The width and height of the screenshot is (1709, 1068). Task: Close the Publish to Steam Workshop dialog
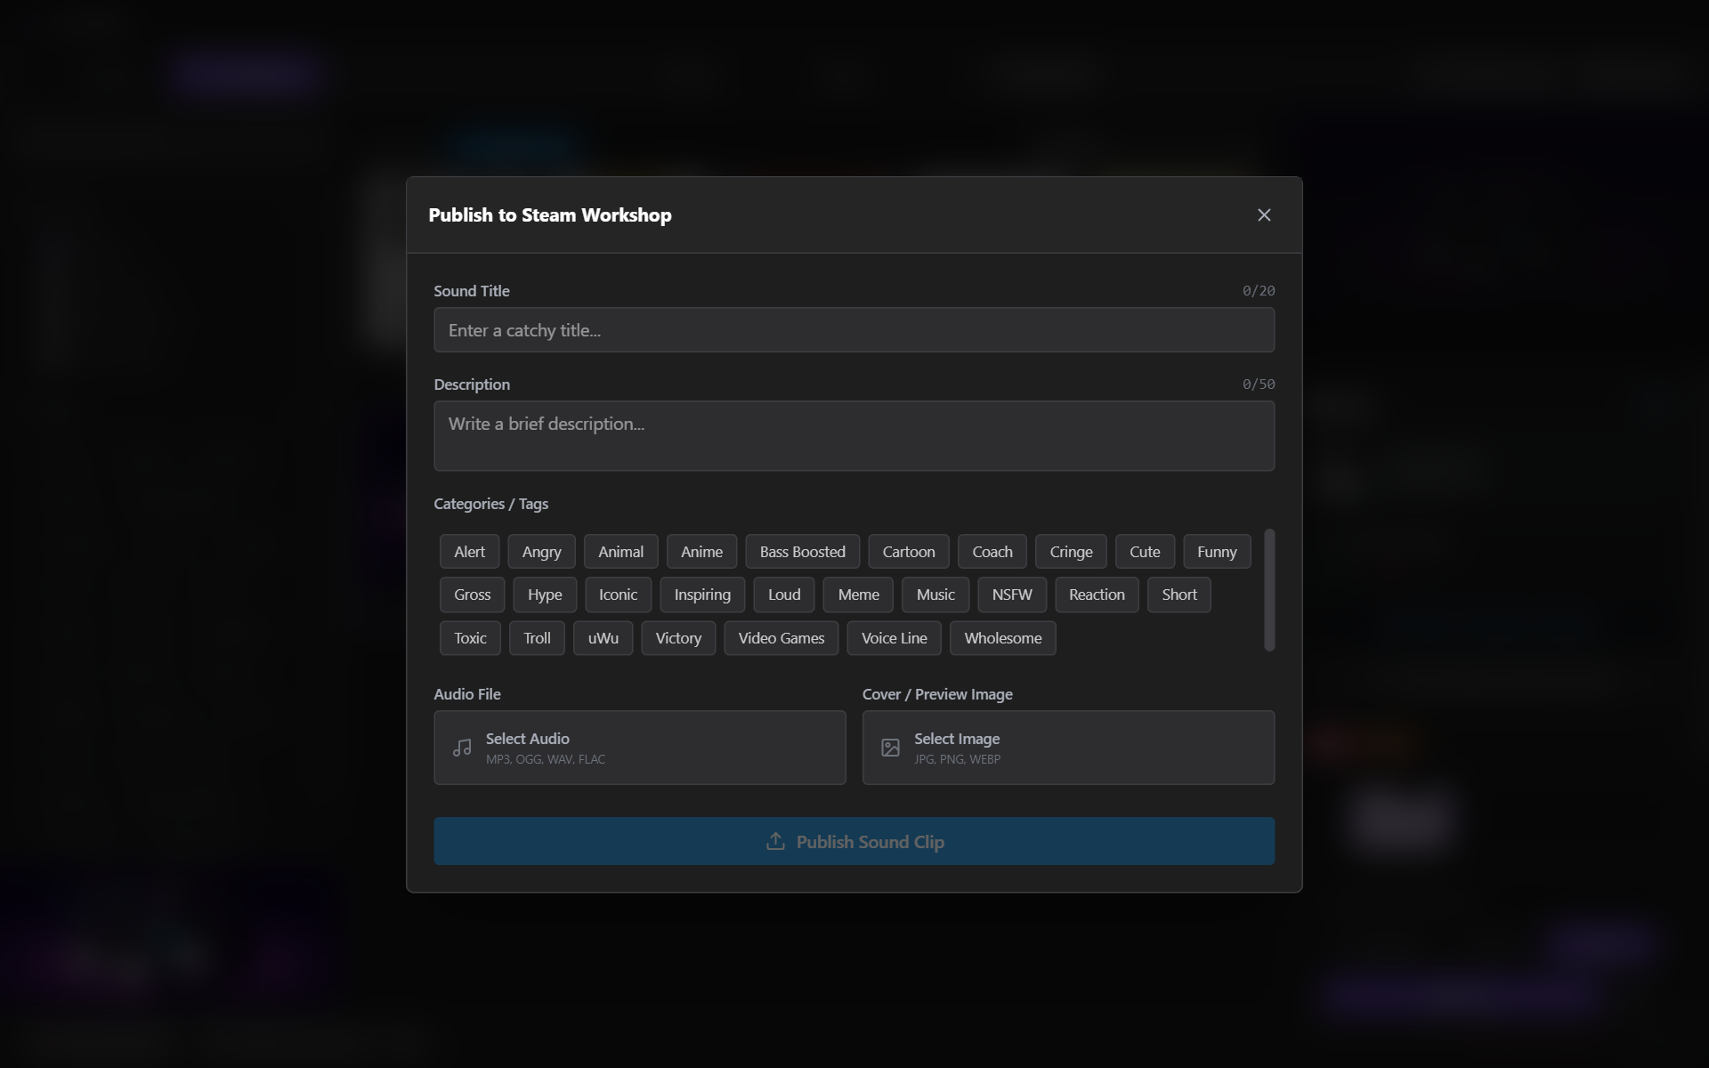click(1264, 215)
